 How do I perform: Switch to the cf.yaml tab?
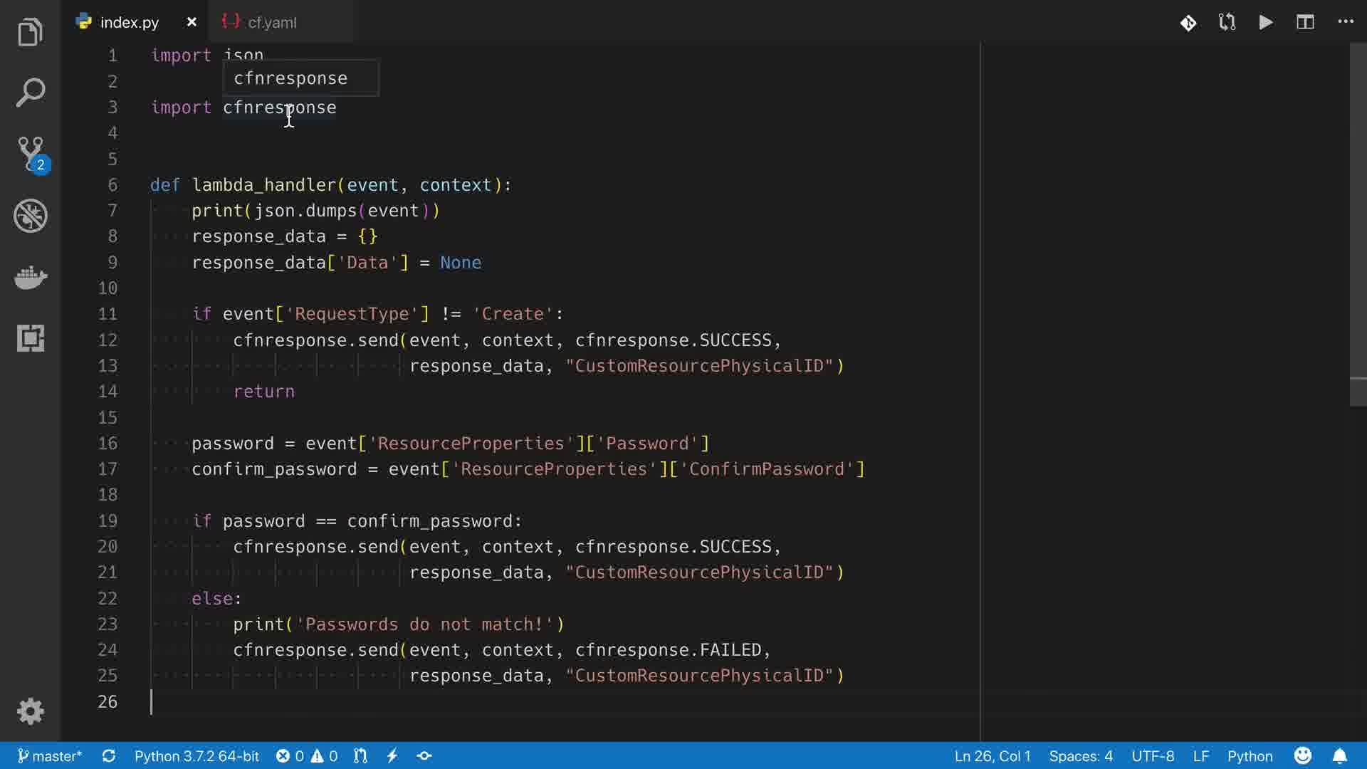(x=271, y=23)
